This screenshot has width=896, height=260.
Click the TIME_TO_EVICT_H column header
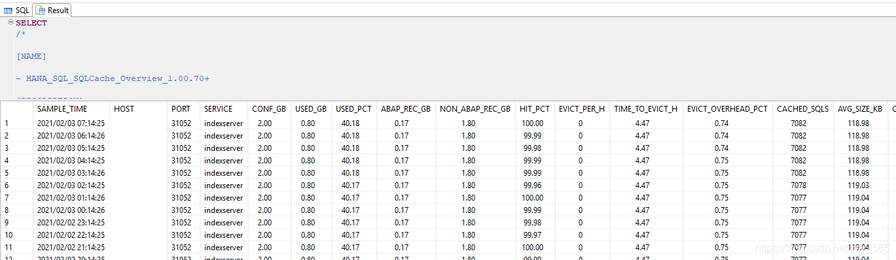pyautogui.click(x=645, y=108)
